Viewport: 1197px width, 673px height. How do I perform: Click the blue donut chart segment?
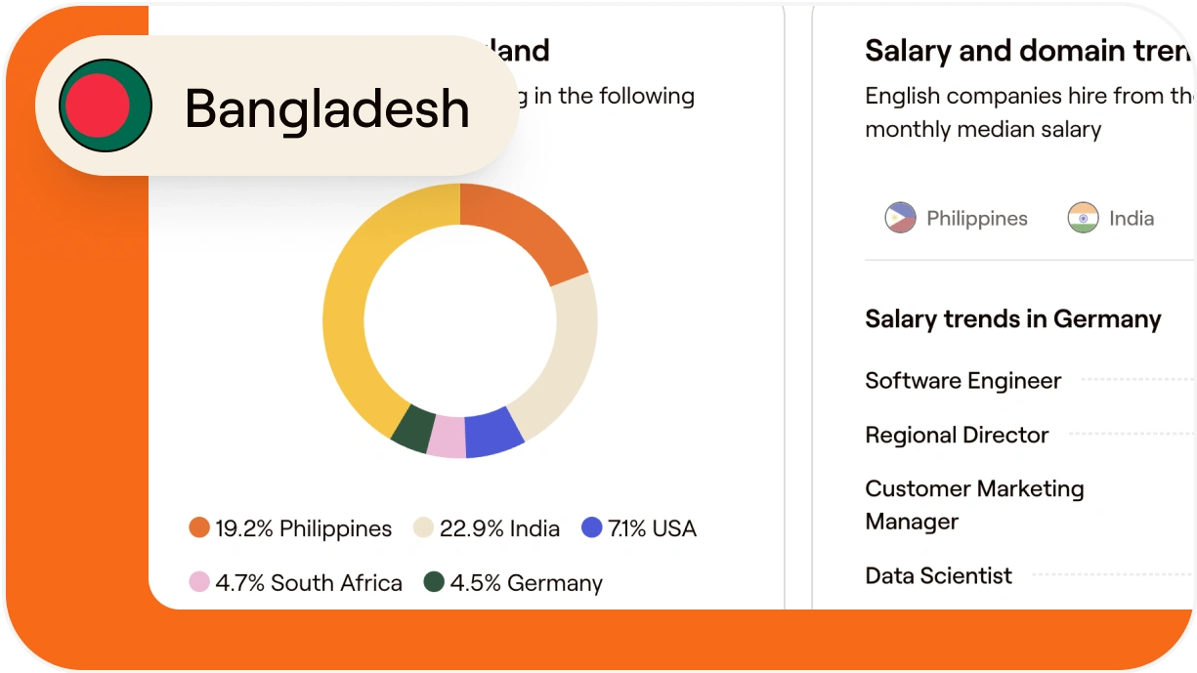tap(493, 435)
